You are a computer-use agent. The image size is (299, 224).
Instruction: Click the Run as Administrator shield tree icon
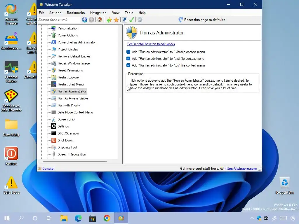click(54, 91)
